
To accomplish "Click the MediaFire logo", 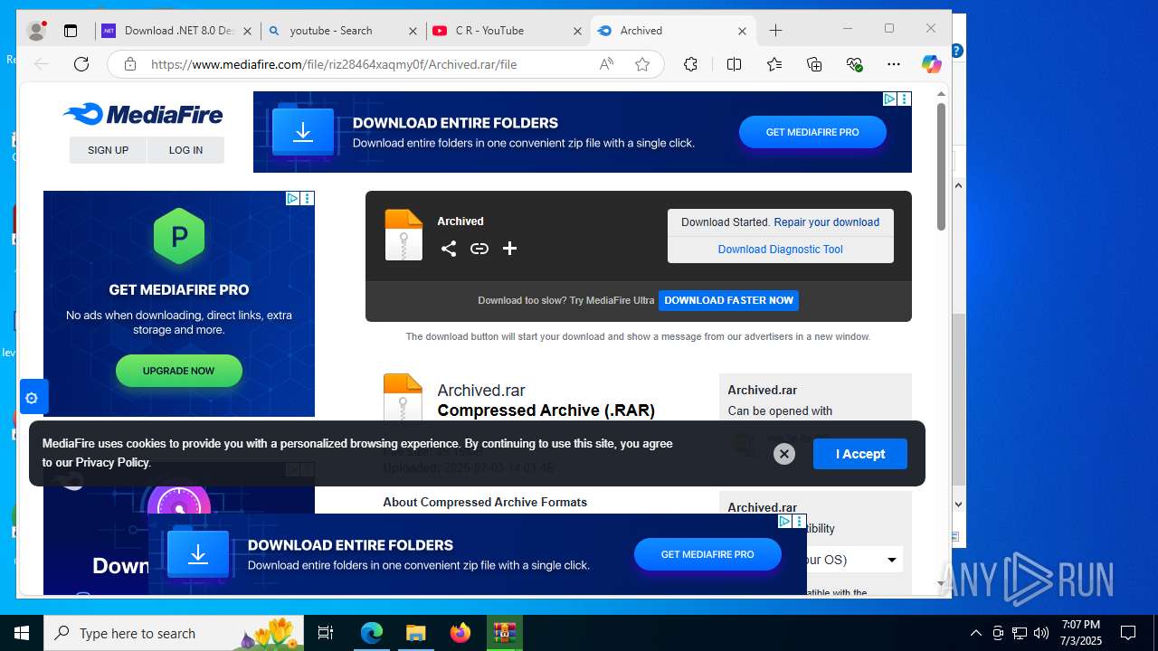I will tap(143, 114).
